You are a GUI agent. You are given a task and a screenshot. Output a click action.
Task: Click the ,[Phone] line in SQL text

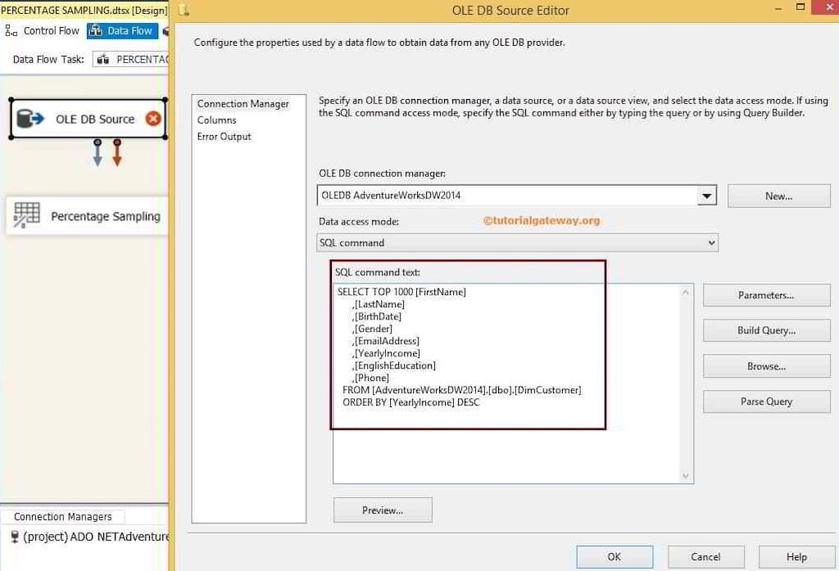[x=371, y=378]
